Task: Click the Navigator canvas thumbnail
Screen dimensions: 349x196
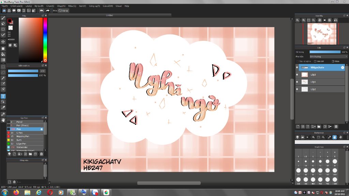Action: (322, 34)
